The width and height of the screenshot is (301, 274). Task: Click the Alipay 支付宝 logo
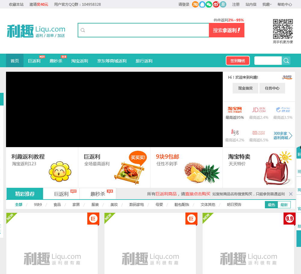click(287, 77)
